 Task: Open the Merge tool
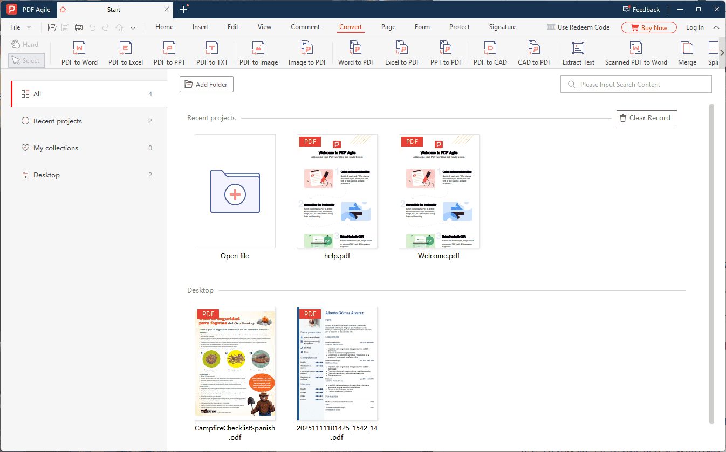(x=687, y=53)
